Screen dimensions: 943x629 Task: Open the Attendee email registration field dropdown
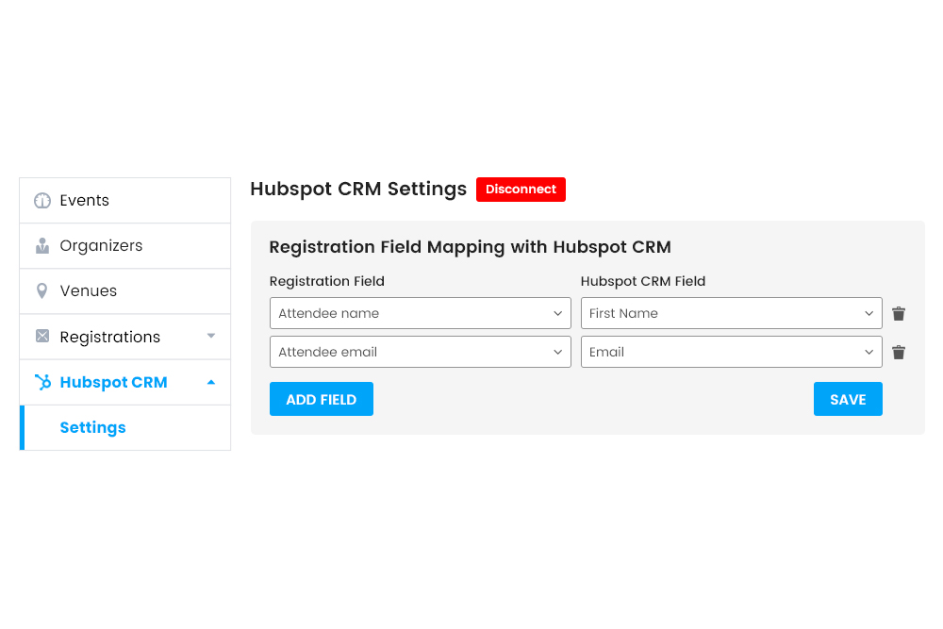pos(420,352)
